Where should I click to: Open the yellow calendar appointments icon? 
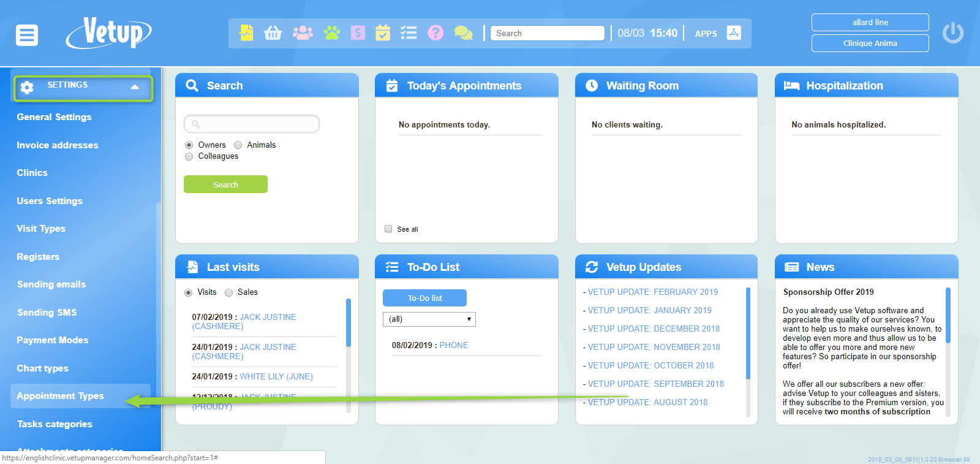coord(383,32)
